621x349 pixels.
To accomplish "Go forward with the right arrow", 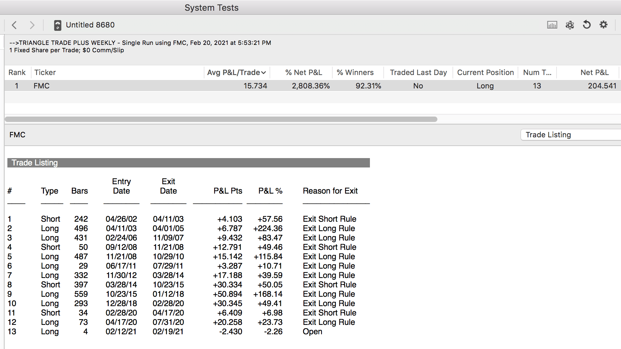I will 32,25.
